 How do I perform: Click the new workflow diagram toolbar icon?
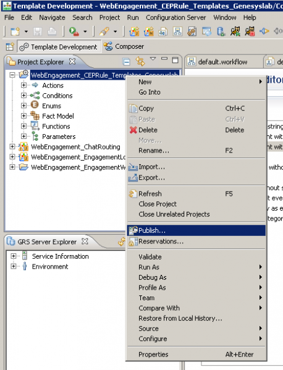click(x=177, y=32)
